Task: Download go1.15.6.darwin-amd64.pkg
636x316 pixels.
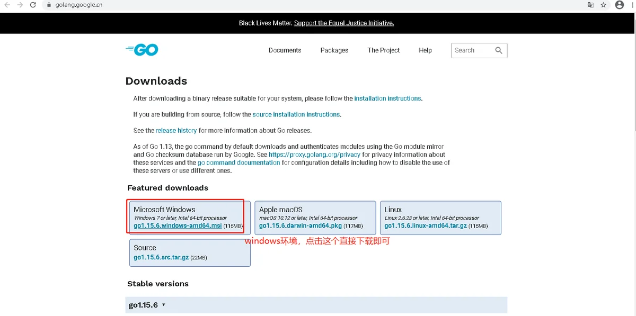Action: click(x=301, y=226)
